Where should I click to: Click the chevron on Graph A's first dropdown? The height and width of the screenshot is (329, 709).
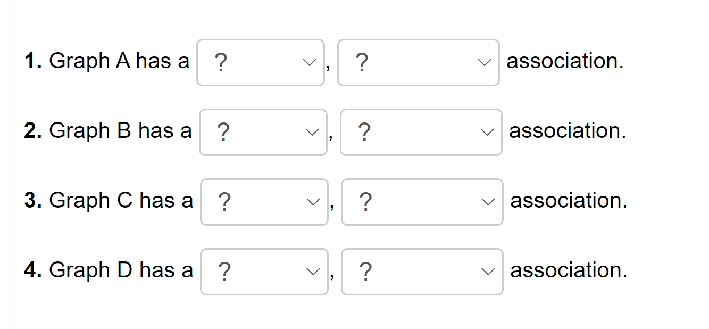click(x=310, y=63)
